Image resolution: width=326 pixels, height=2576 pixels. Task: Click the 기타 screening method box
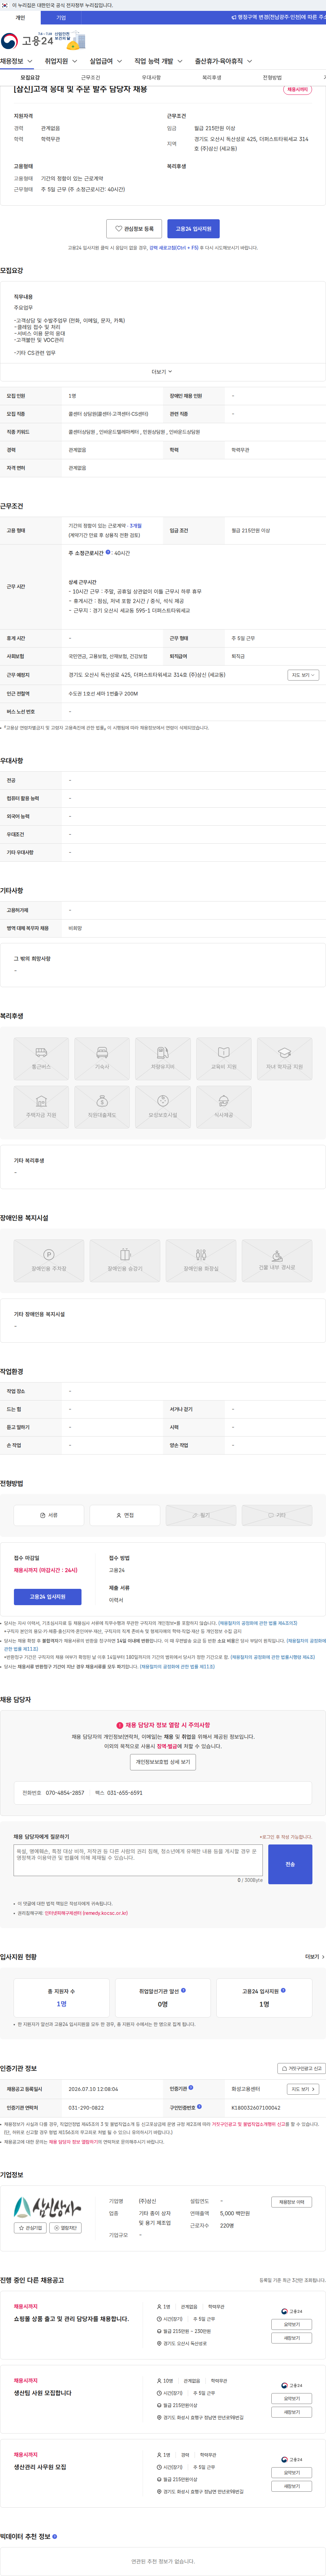point(277,1515)
